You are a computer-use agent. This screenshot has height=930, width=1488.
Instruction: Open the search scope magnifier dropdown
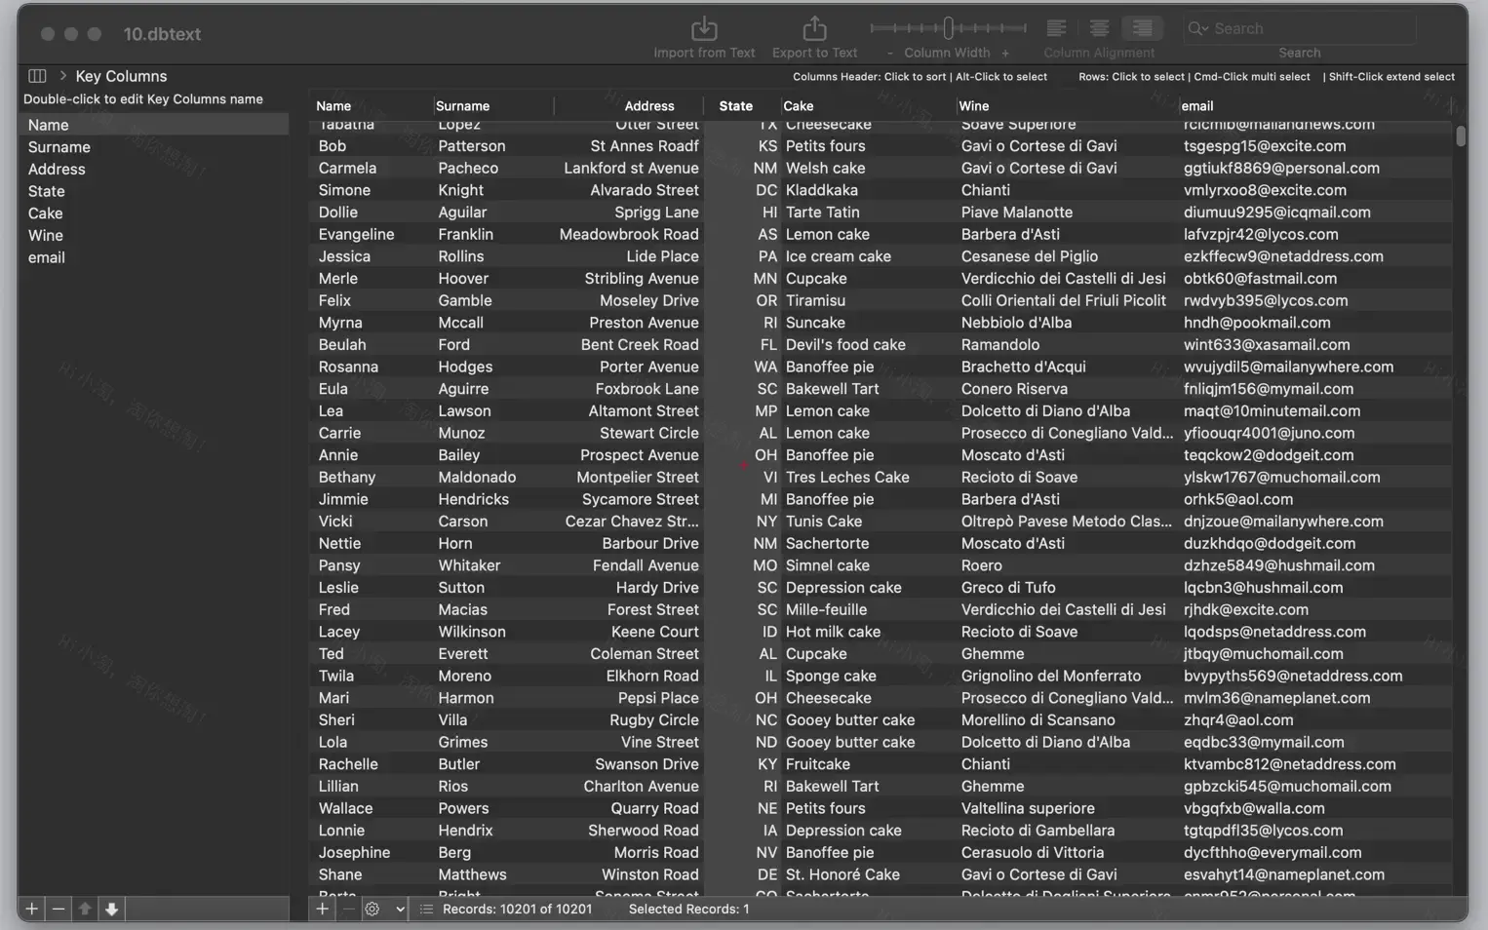1200,28
